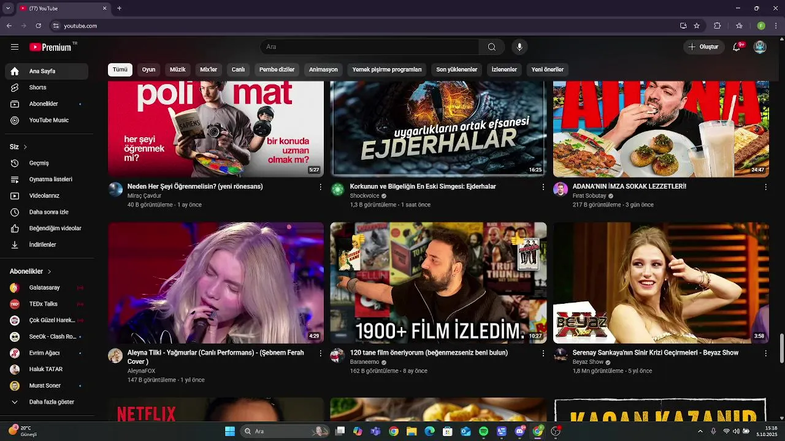Open Haluk TATAR subscription channel
This screenshot has width=785, height=441.
click(x=47, y=369)
